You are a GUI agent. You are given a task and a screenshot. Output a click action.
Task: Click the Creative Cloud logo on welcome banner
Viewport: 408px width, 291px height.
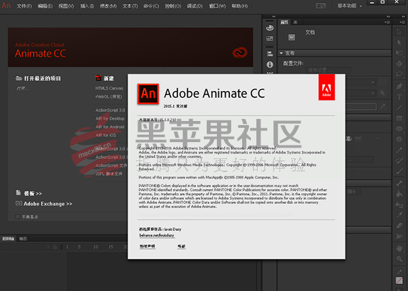pos(239,52)
